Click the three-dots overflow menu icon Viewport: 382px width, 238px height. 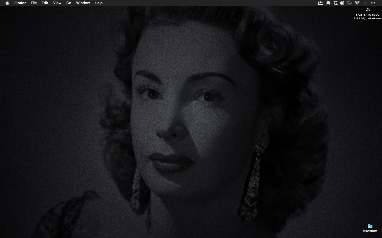click(x=373, y=3)
